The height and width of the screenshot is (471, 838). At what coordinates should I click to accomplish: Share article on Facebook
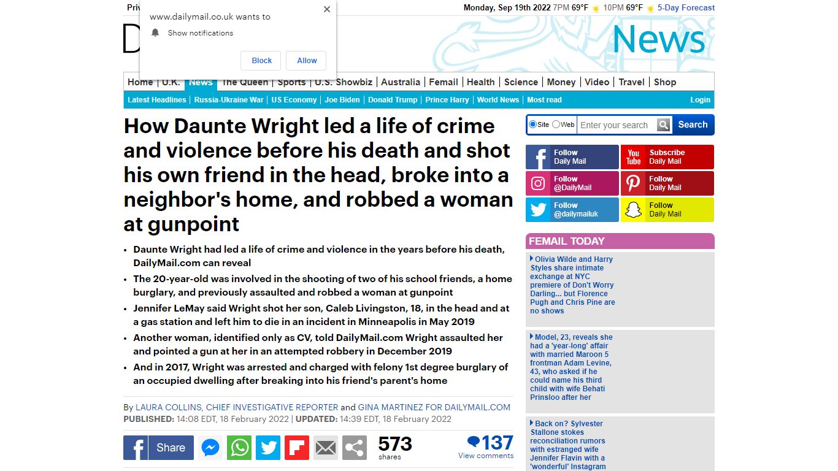[158, 448]
